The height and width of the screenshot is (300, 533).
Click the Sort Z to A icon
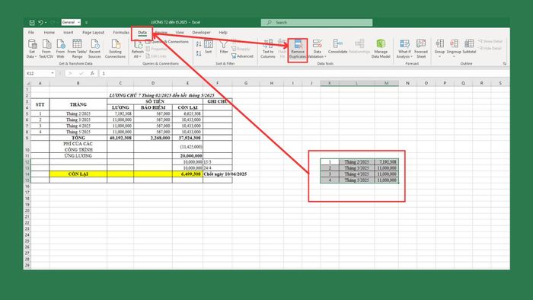[199, 53]
